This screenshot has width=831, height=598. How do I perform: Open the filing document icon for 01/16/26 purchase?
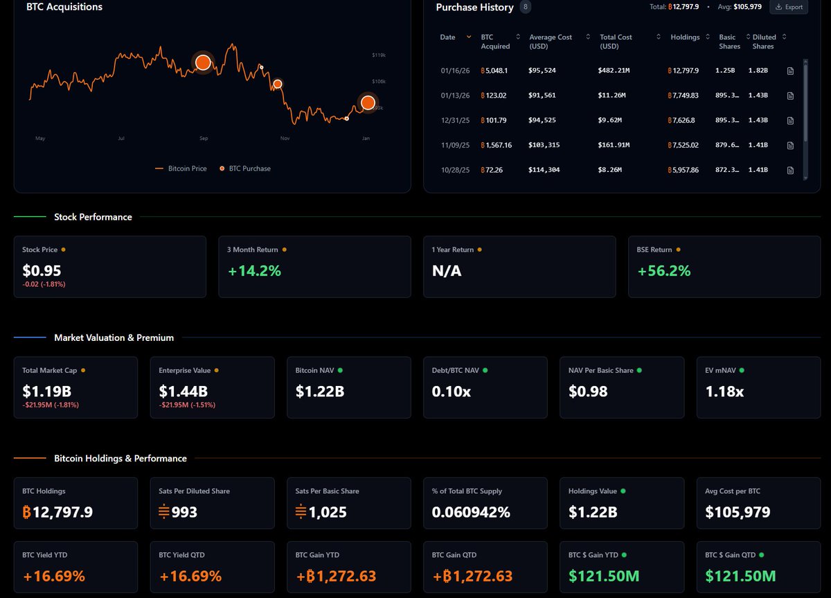pyautogui.click(x=790, y=70)
